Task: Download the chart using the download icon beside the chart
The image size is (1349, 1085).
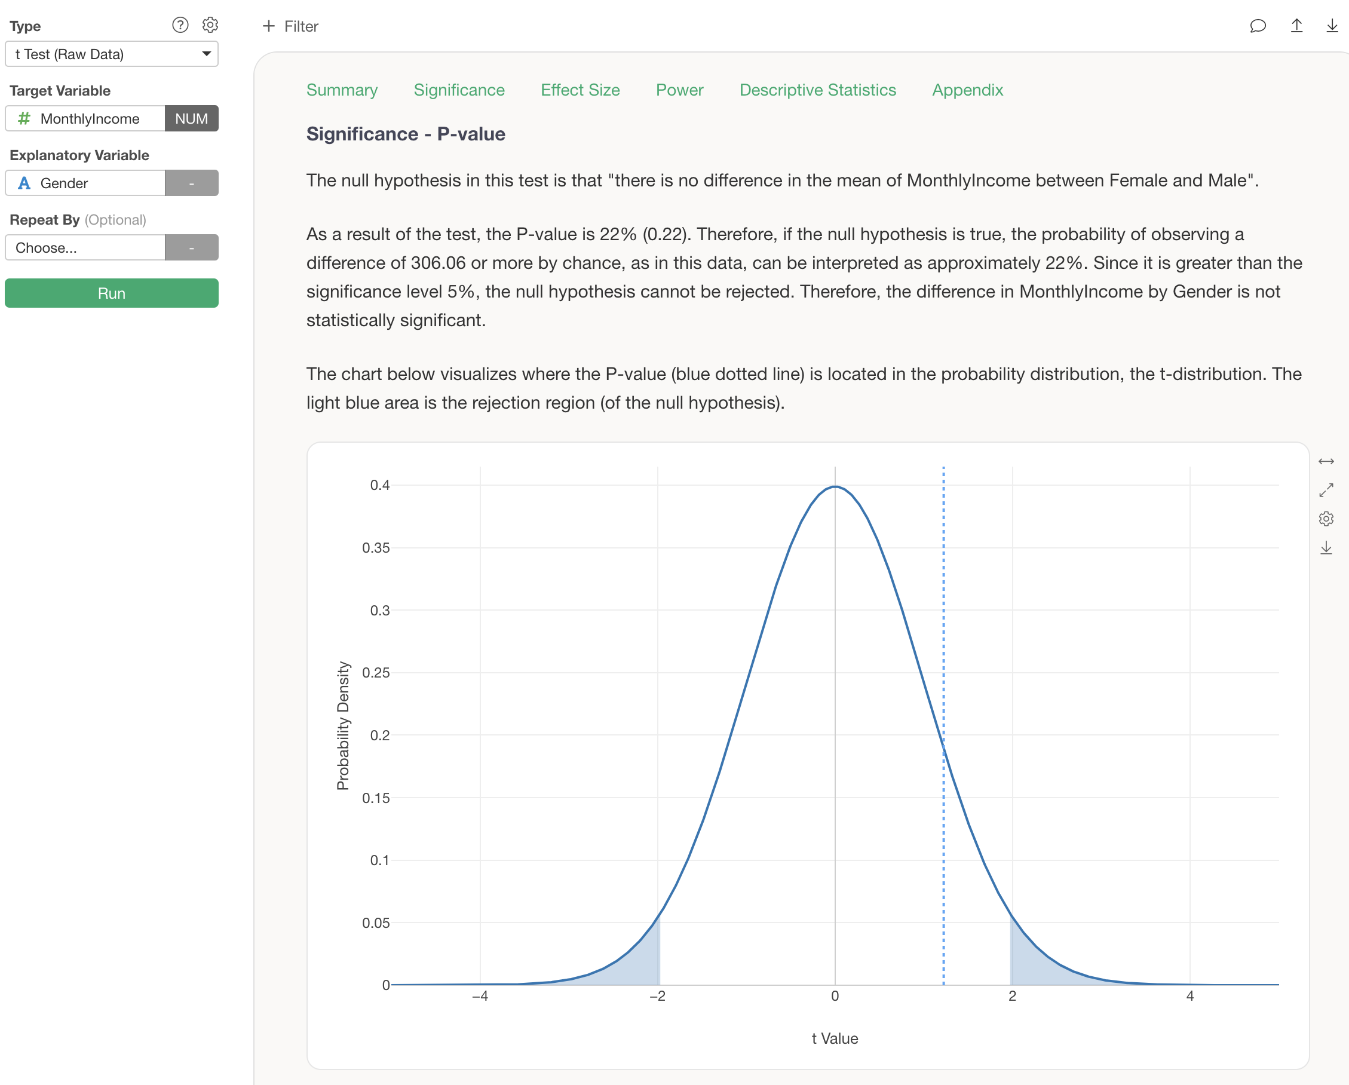Action: point(1326,548)
